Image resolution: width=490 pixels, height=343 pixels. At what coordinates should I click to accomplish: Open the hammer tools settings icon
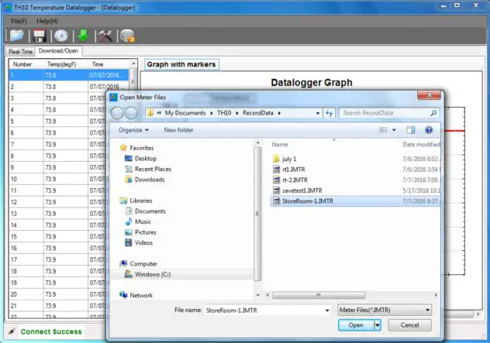105,36
